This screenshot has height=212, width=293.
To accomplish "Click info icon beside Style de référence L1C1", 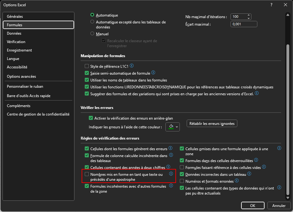I will pyautogui.click(x=132, y=66).
